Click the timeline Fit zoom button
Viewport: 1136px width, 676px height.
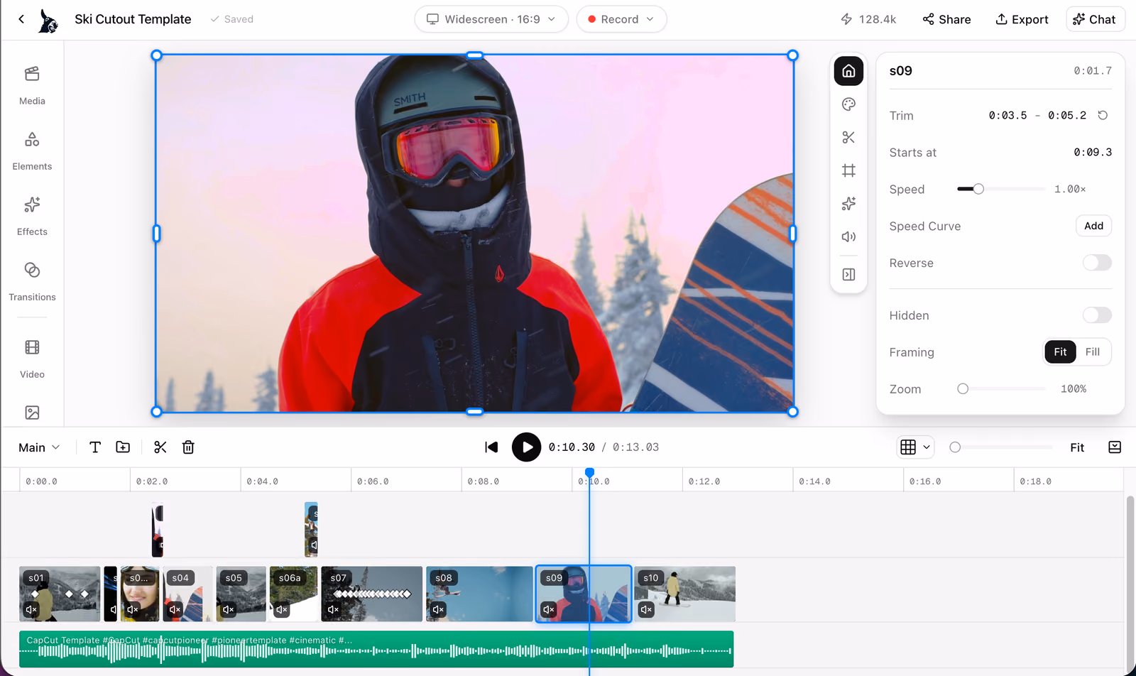[x=1077, y=447]
